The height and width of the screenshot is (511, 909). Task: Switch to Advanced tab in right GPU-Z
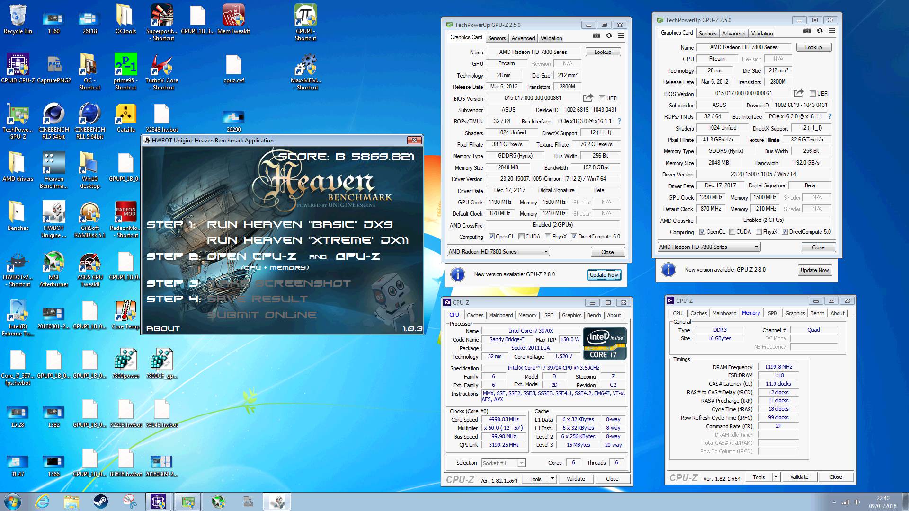733,34
